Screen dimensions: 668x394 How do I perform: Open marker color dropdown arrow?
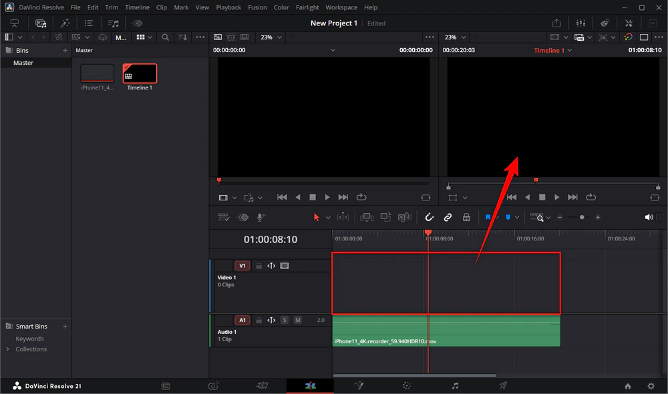coord(517,217)
